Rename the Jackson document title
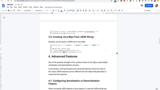160x90 pixels. click(10, 4)
